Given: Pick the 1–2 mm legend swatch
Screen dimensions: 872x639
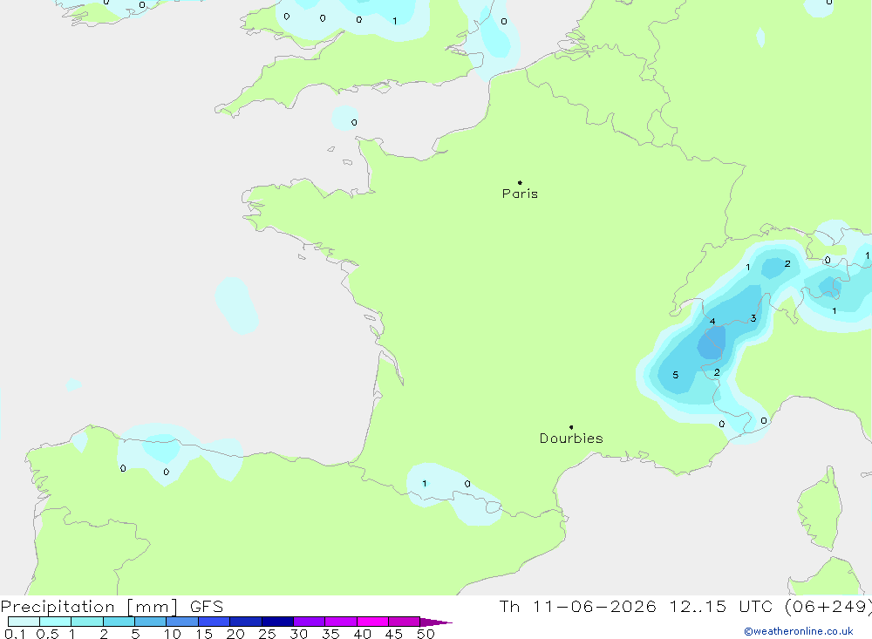Looking at the screenshot, I should [x=86, y=622].
